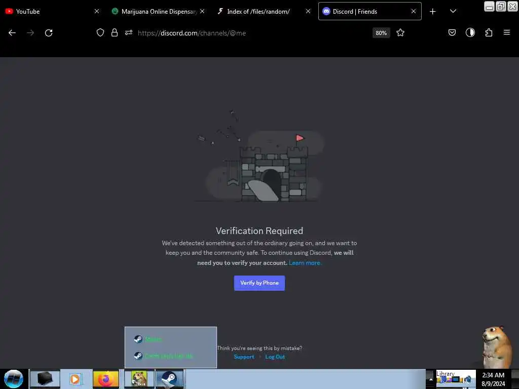Click the Show desktop strip beside clock

pyautogui.click(x=515, y=379)
